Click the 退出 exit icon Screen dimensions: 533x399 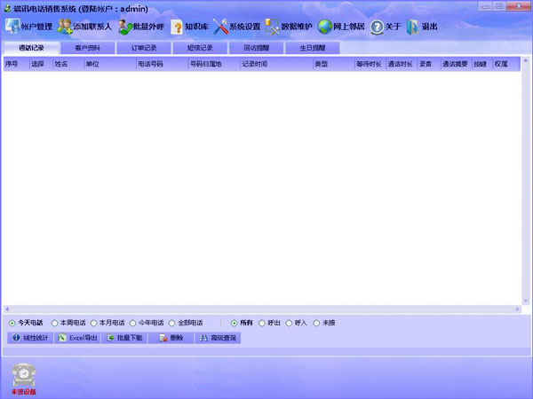[412, 27]
